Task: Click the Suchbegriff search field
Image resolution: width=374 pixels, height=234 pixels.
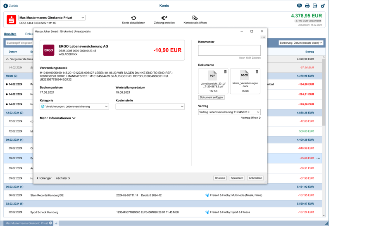Action: pos(19,43)
